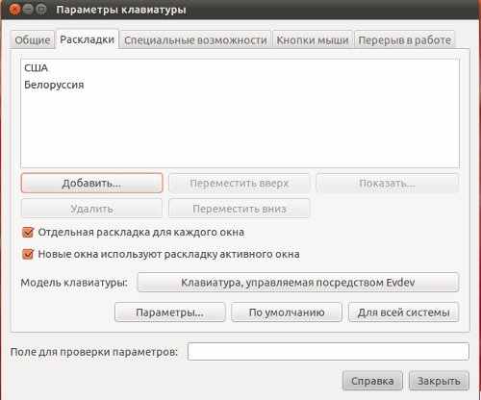Go to Перерыв в работе tab
Screen dimensions: 481x400
point(405,40)
